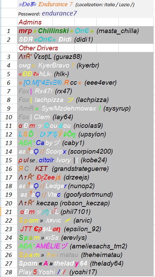Select the Chillinski (masta_chilla) admin row

85,31
